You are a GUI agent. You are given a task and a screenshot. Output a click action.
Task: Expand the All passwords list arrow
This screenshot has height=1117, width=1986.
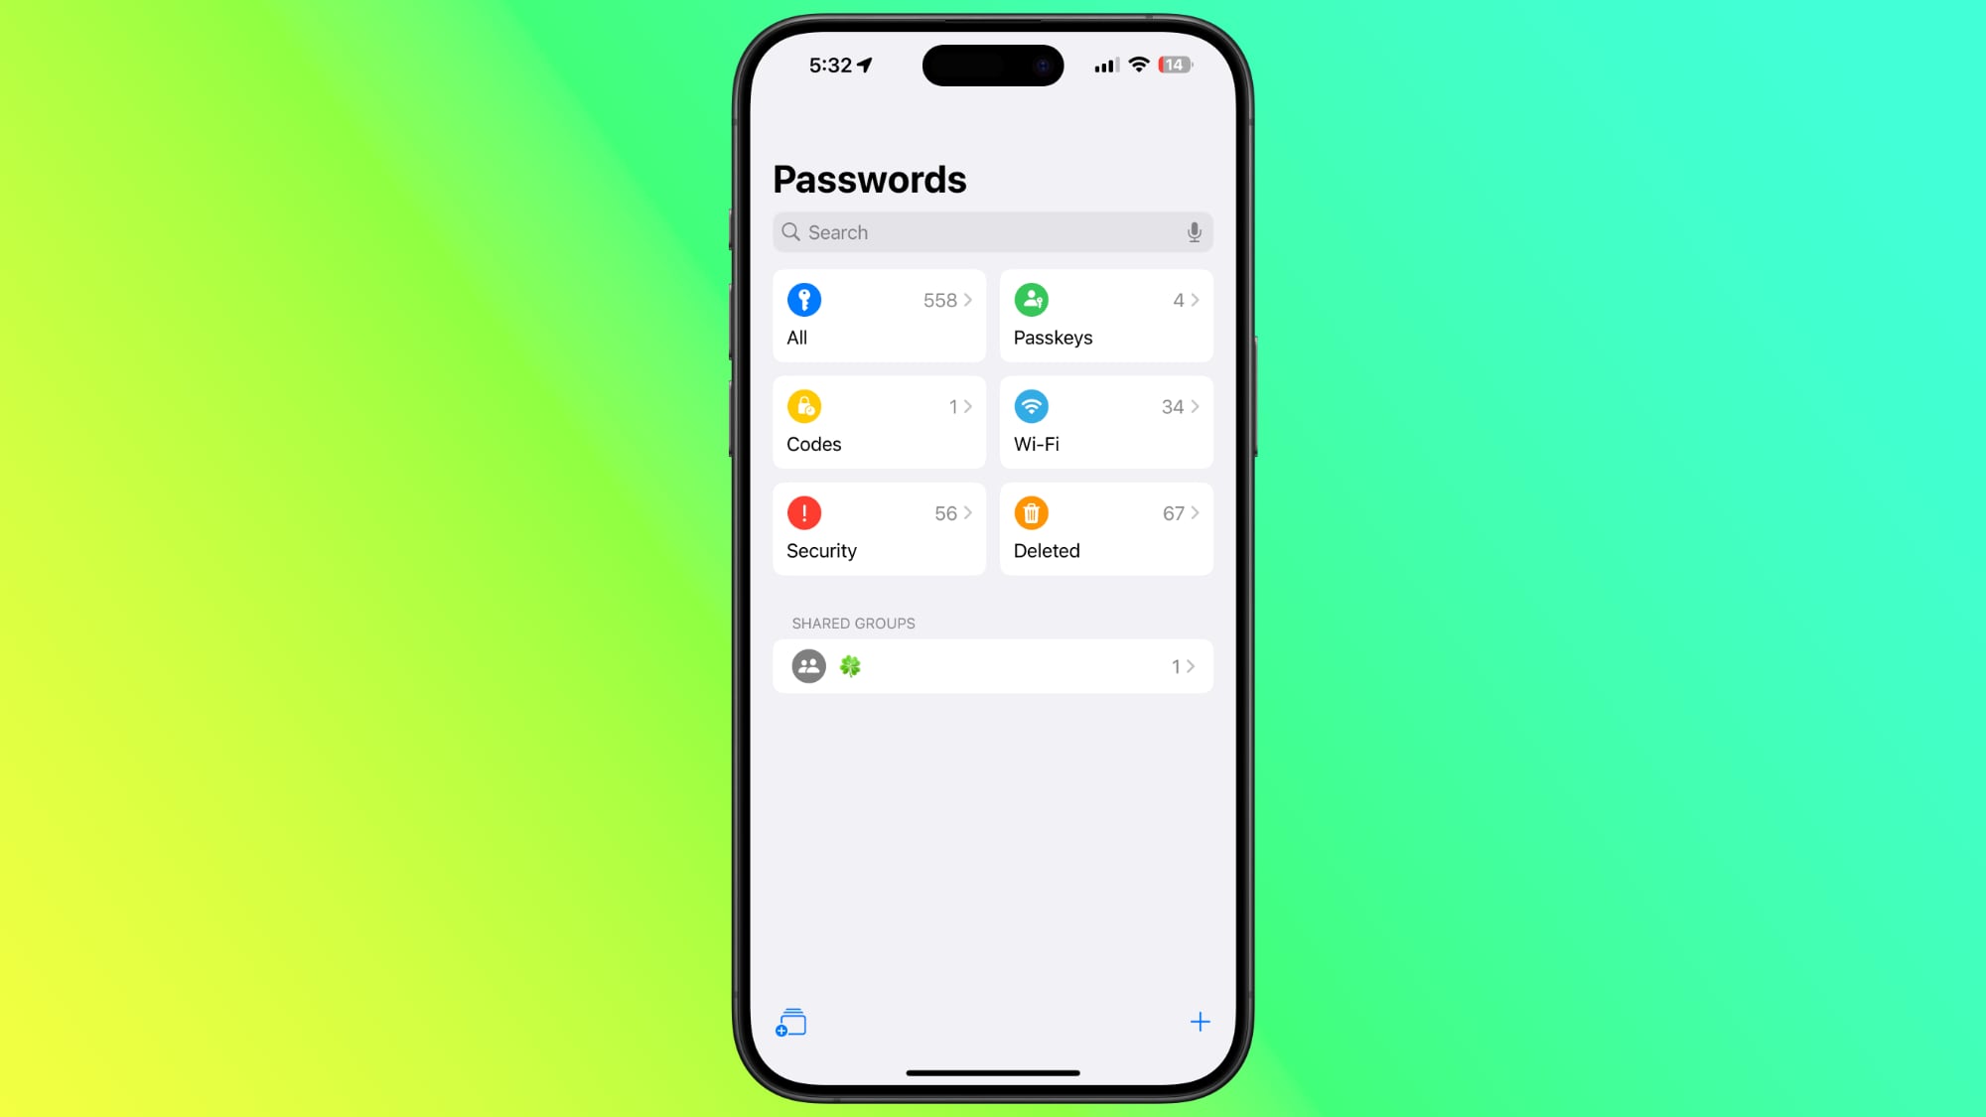(970, 299)
